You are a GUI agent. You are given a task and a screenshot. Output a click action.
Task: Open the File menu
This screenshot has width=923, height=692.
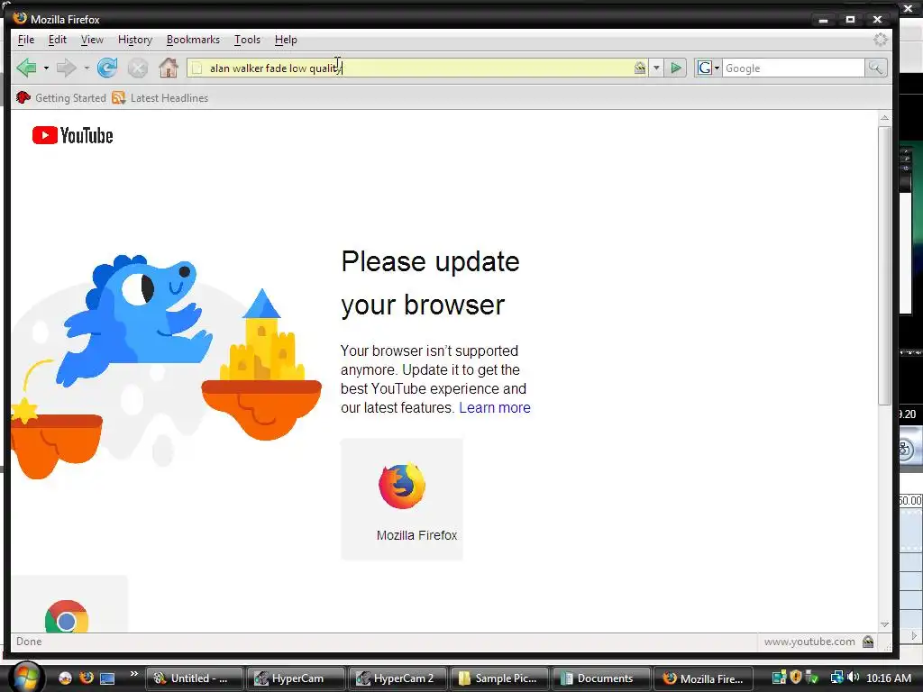coord(26,40)
